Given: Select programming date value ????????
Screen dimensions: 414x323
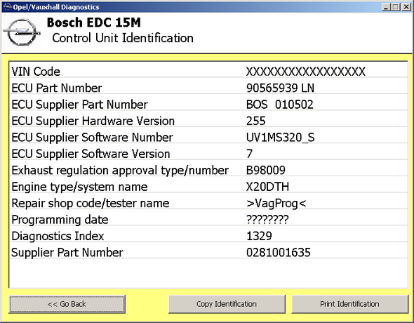Looking at the screenshot, I should coord(267,220).
